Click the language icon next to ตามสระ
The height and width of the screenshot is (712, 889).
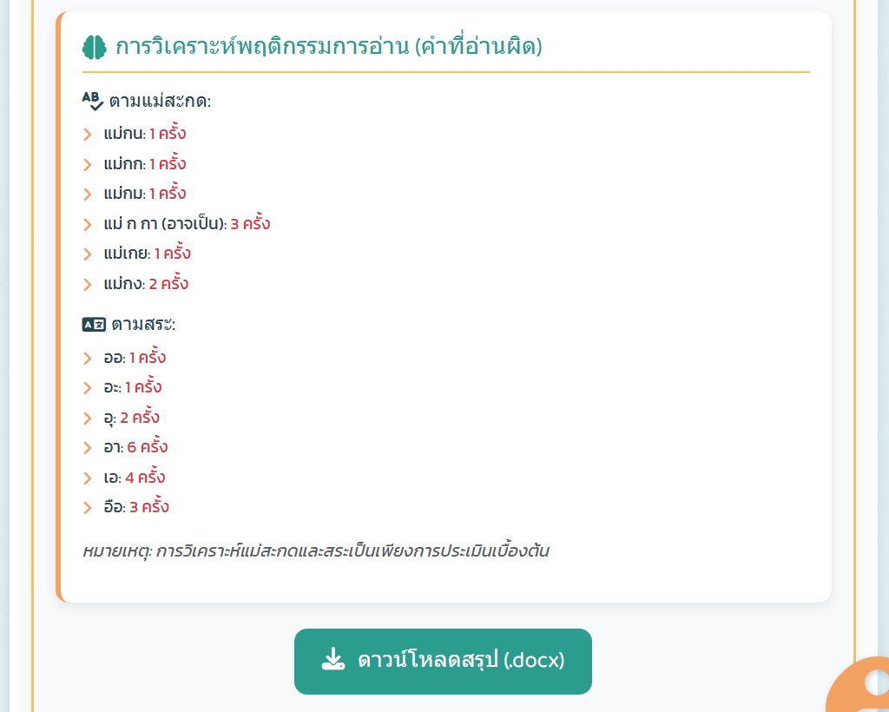93,325
